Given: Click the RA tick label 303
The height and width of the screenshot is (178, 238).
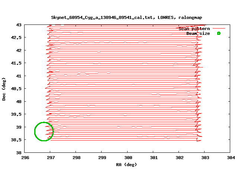Looking at the screenshot, I should click(205, 158).
